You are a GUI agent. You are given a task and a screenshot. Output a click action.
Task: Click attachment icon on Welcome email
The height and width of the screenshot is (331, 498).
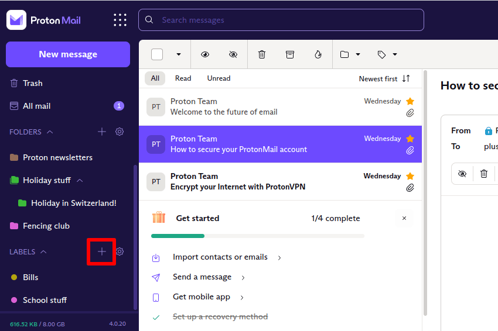tap(410, 113)
